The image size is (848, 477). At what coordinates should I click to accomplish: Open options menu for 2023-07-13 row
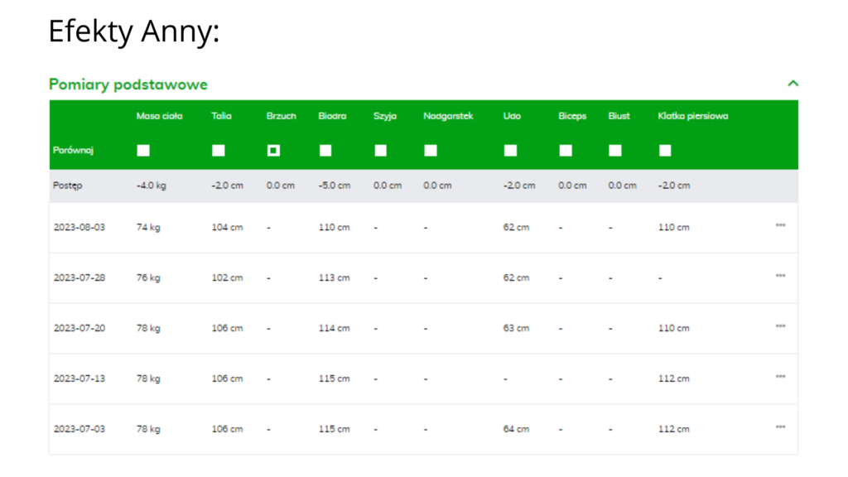780,377
